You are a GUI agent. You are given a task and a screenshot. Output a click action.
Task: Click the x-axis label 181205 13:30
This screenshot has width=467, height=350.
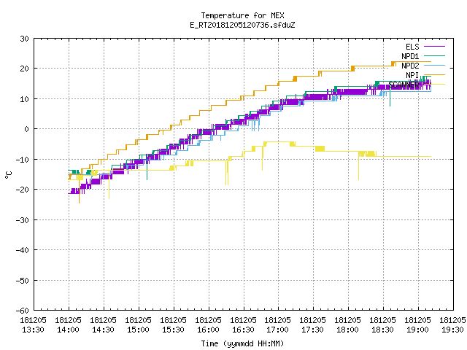click(x=34, y=324)
